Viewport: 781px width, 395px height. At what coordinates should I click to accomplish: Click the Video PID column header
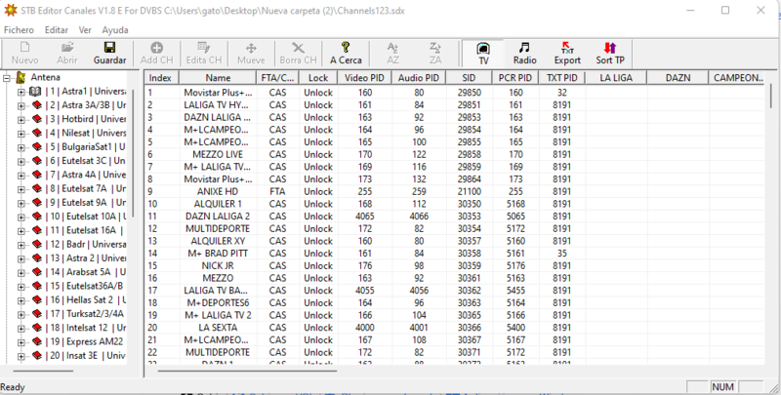coord(364,78)
